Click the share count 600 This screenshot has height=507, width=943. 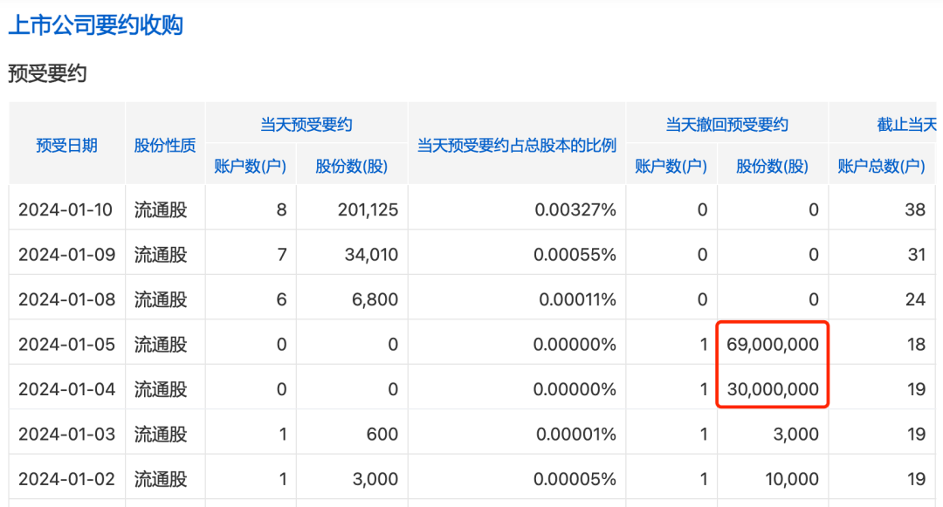point(382,434)
